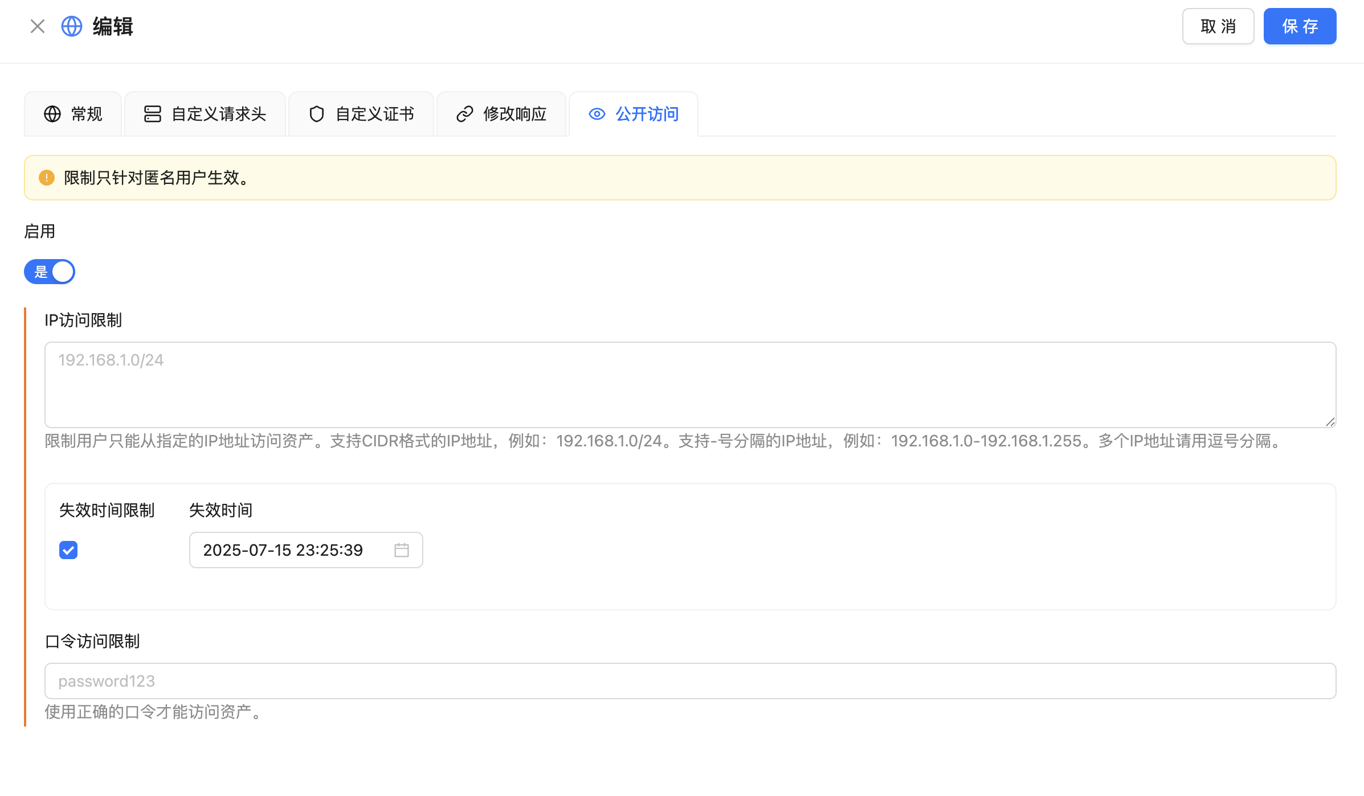
Task: Uncheck the 失效时间限制 checkbox
Action: (68, 550)
